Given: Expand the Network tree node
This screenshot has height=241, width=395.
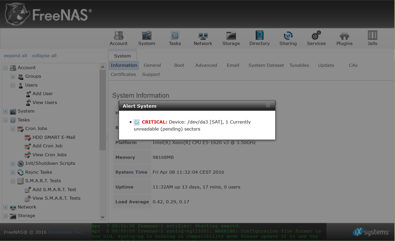Looking at the screenshot, I should pyautogui.click(x=5, y=207).
